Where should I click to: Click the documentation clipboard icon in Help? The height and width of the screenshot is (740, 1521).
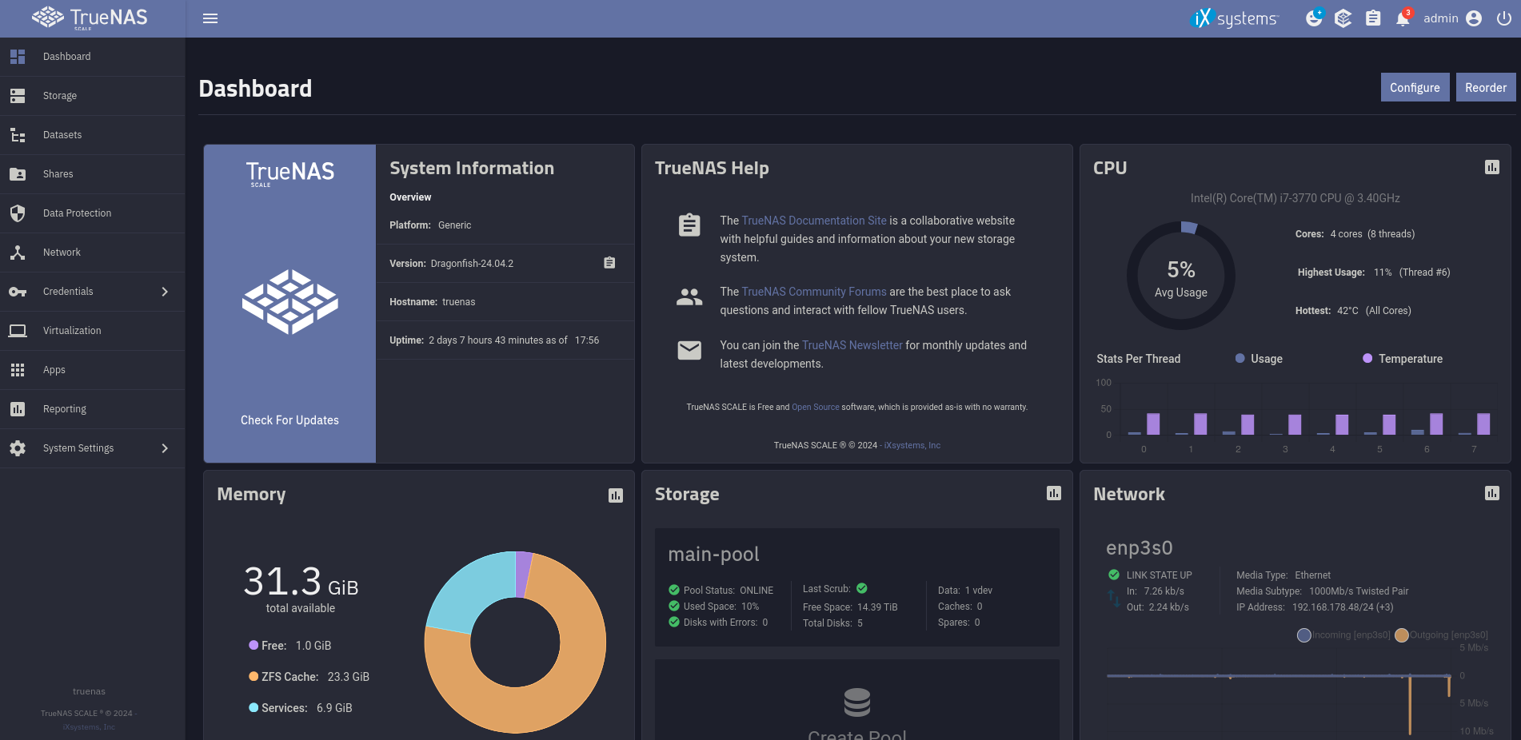[x=689, y=225]
